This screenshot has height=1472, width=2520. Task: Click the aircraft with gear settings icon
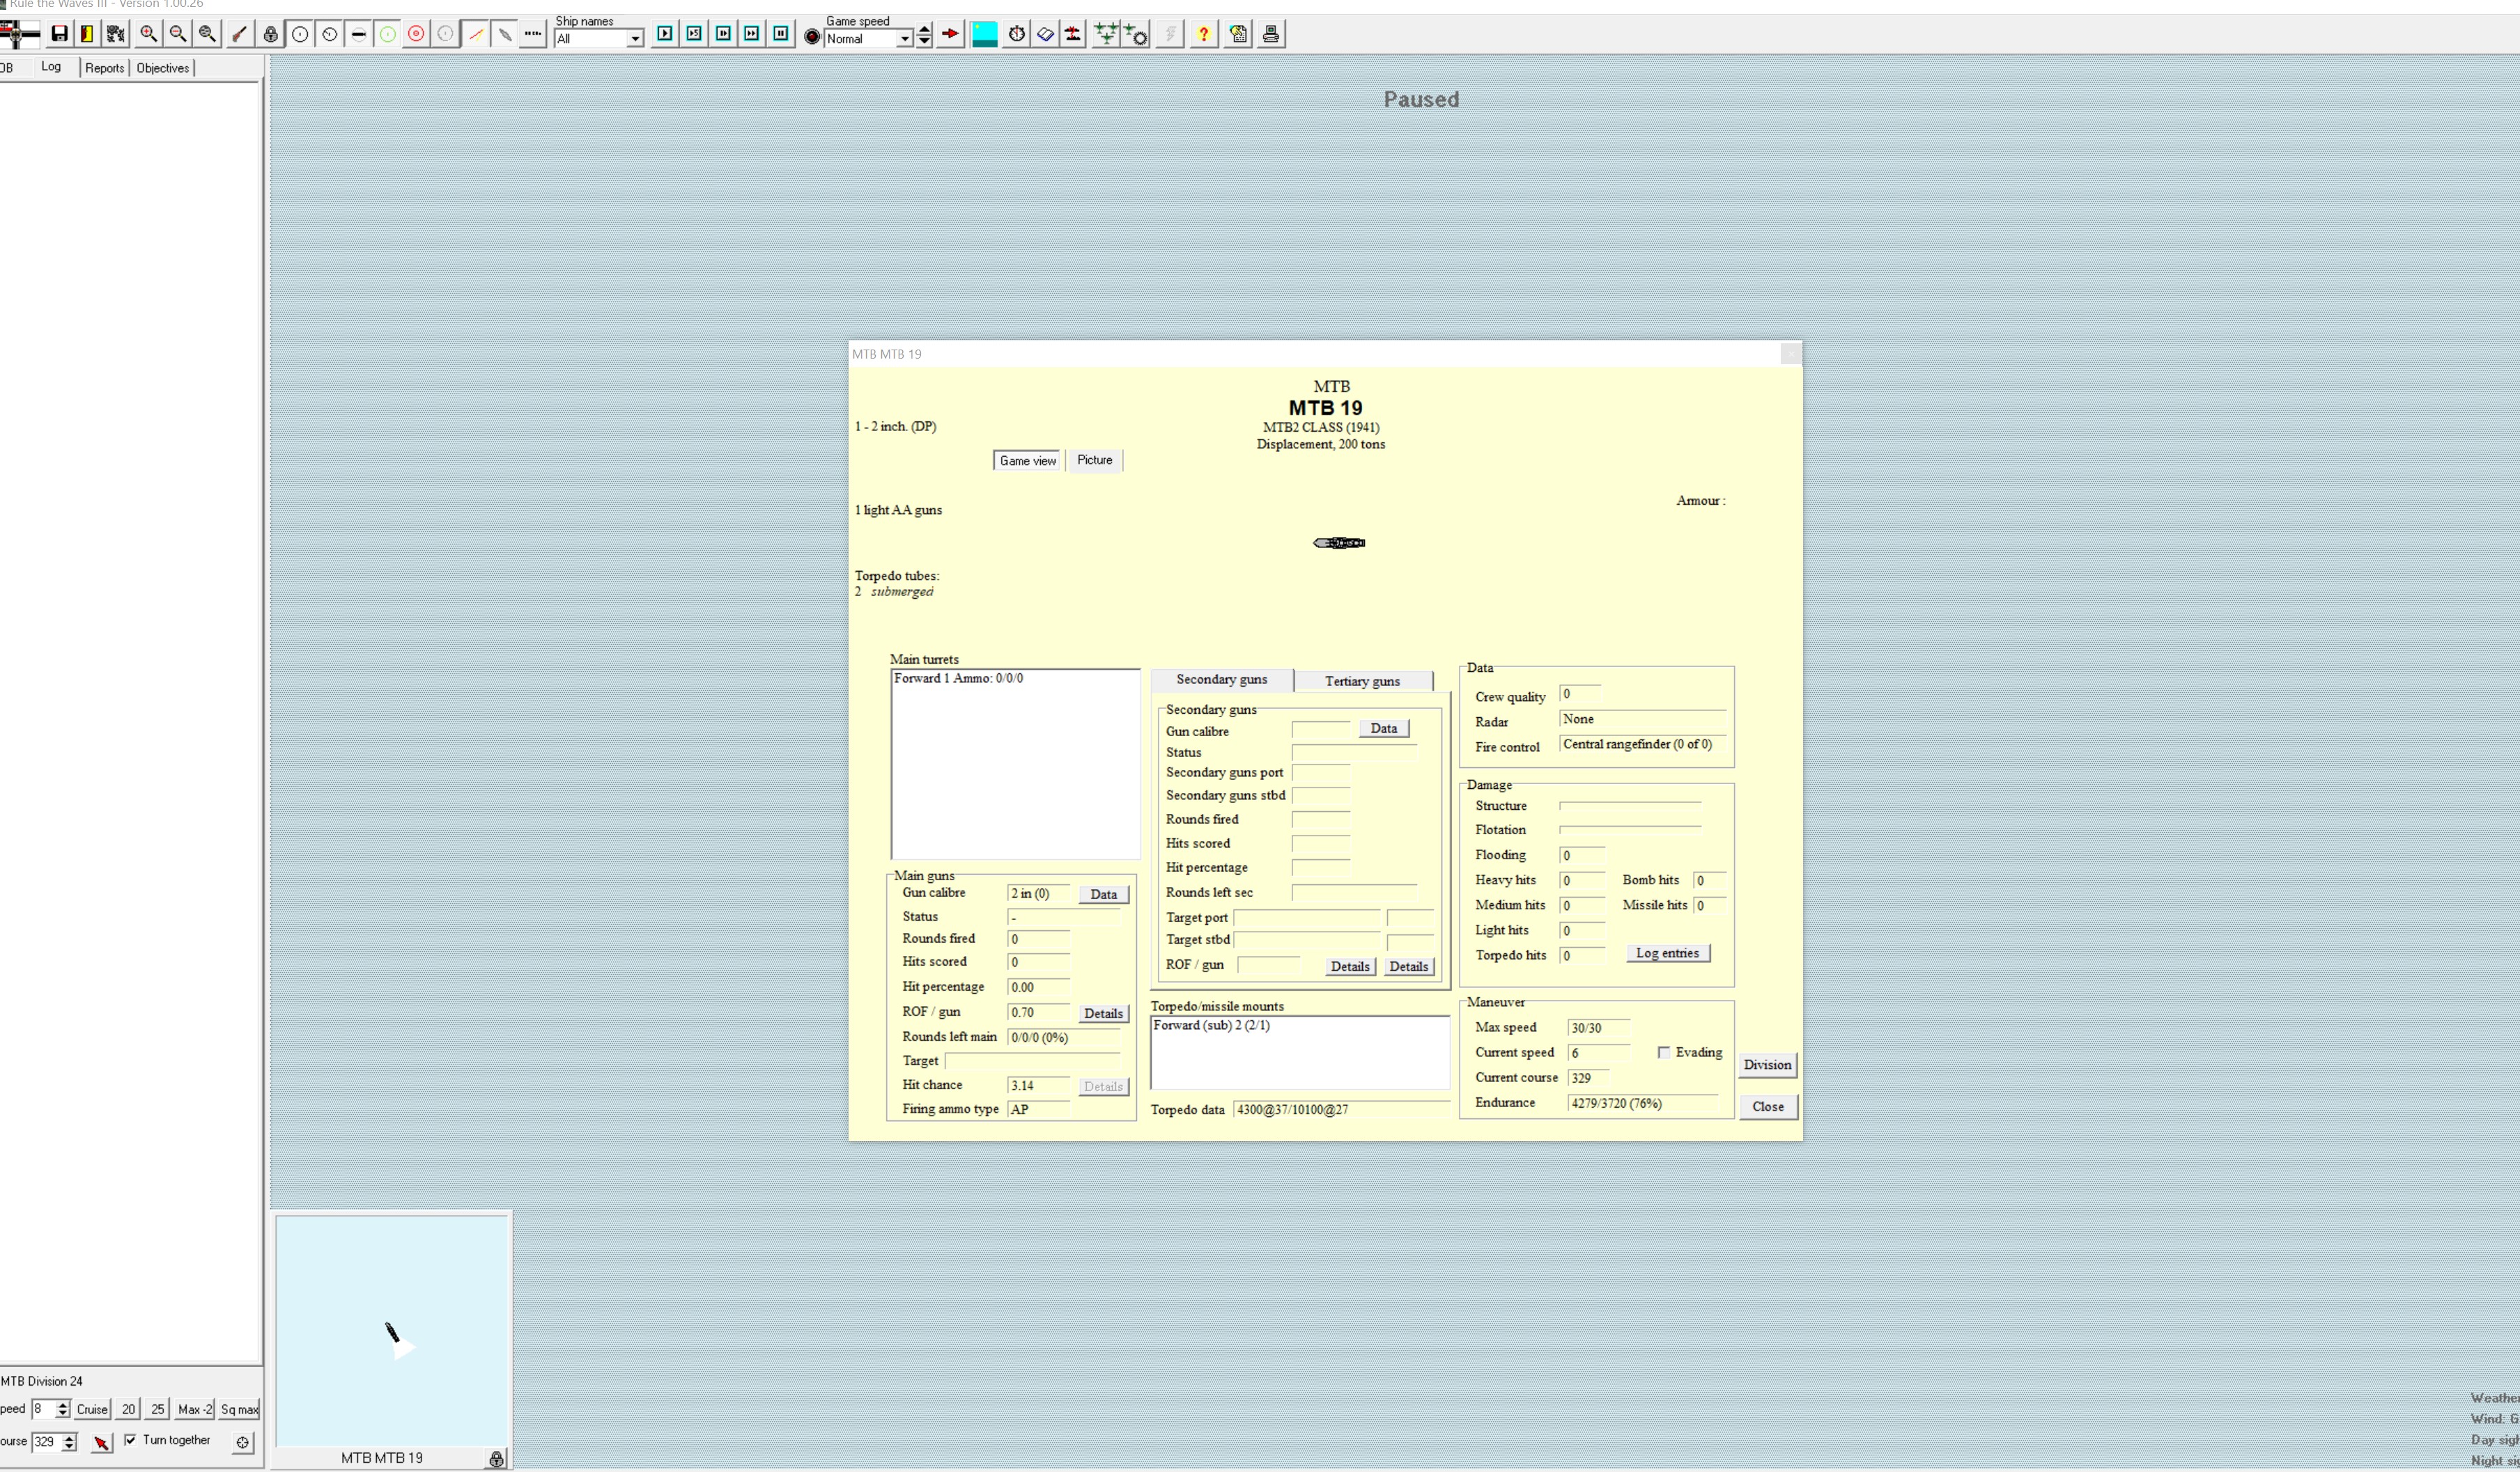pos(1135,34)
